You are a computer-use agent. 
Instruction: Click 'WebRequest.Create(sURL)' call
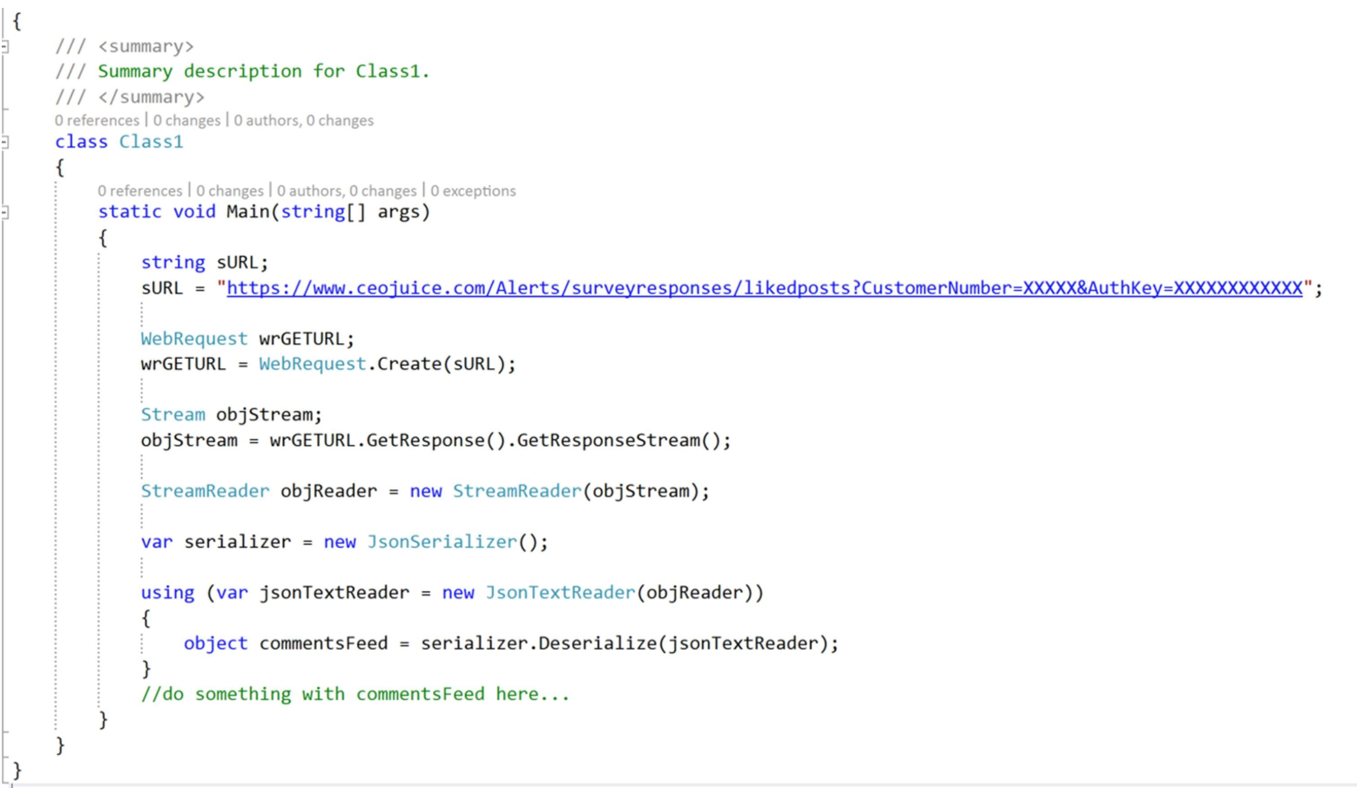coord(381,364)
